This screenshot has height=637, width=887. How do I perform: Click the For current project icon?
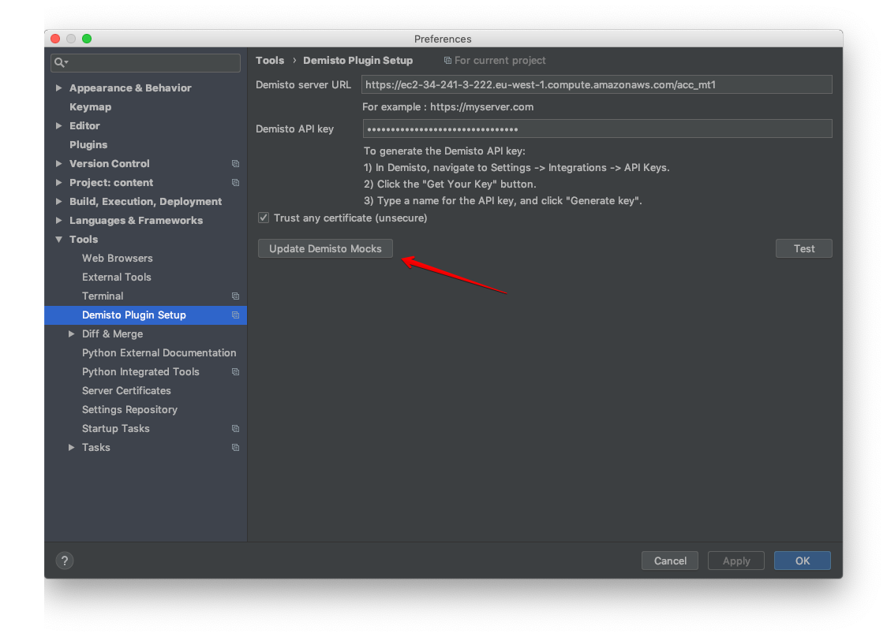pyautogui.click(x=447, y=61)
